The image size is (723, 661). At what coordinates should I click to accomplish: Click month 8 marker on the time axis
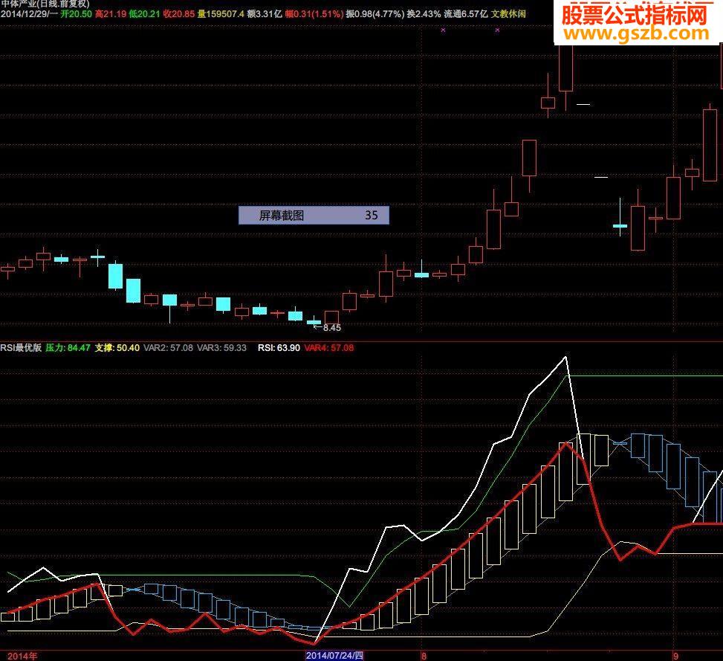(424, 656)
